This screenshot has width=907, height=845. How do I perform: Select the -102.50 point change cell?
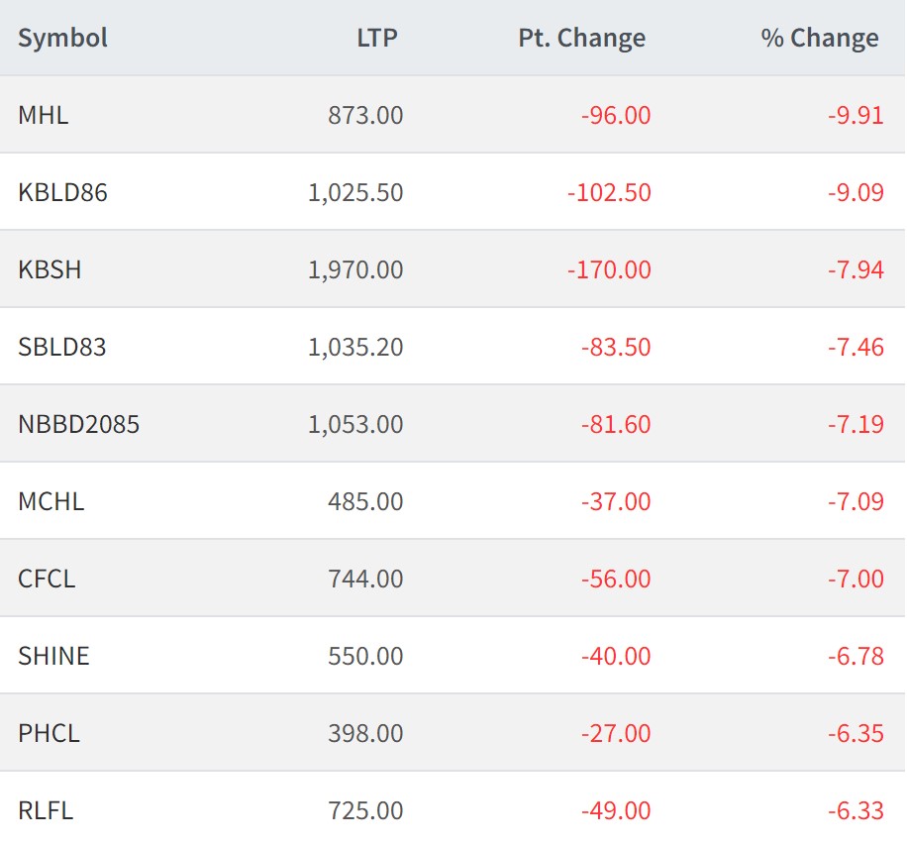pos(609,192)
